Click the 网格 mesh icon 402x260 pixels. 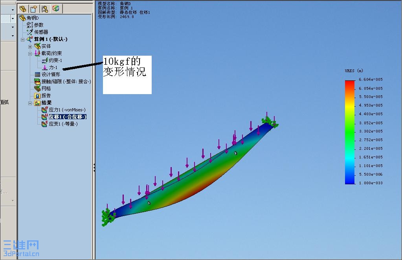click(37, 88)
